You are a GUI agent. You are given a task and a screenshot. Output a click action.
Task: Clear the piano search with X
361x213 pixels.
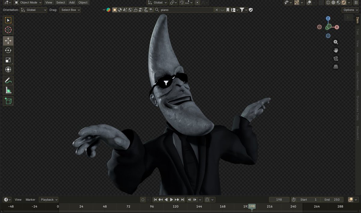point(217,10)
